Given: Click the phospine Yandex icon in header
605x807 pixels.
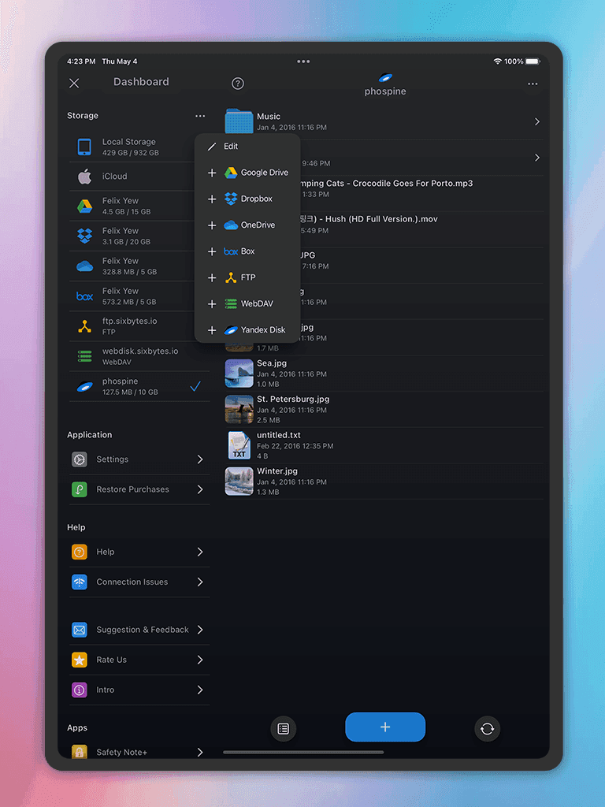Looking at the screenshot, I should (385, 78).
